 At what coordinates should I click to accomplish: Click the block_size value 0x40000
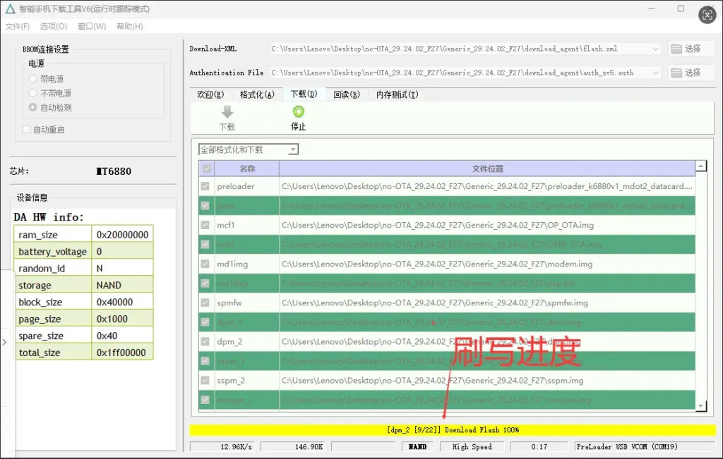[x=122, y=302]
